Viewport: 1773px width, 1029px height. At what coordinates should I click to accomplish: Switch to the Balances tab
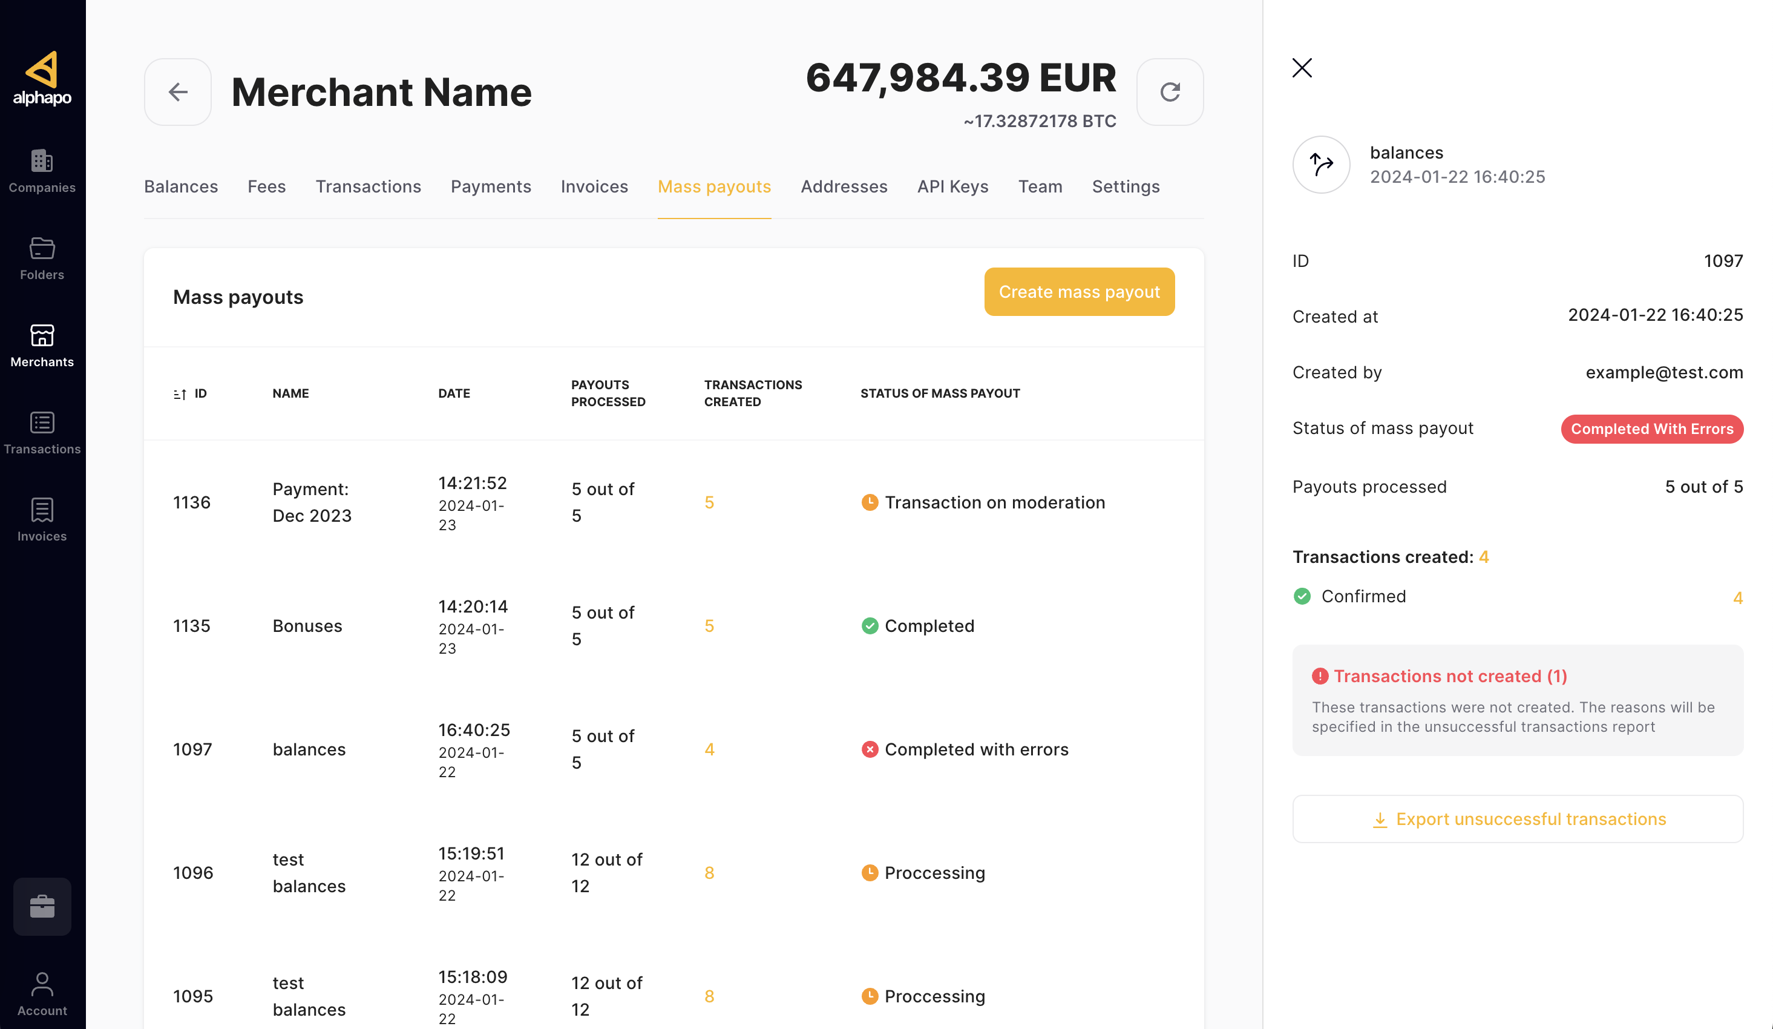click(181, 186)
